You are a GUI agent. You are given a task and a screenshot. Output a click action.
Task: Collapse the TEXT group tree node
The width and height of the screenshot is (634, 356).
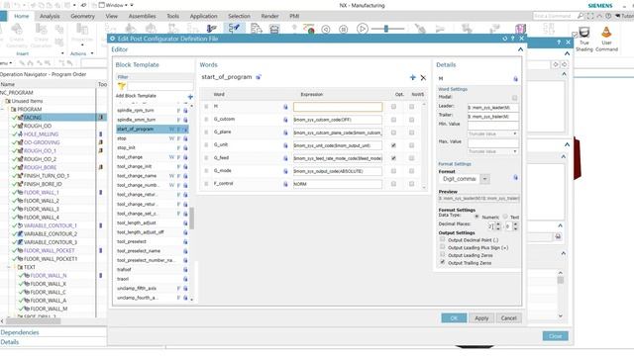(9, 267)
